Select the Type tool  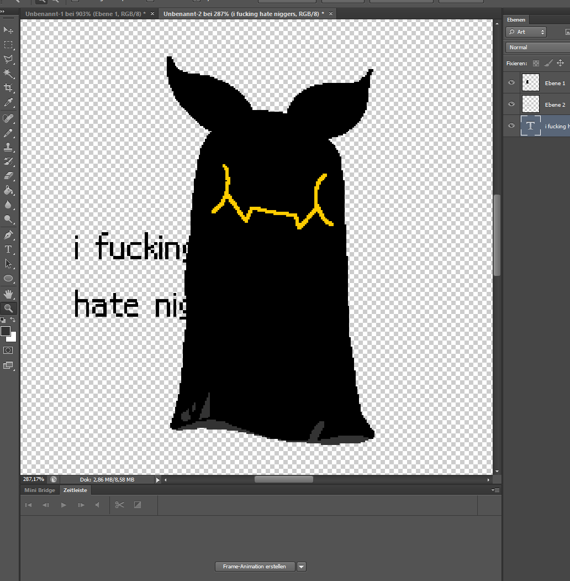coord(8,249)
